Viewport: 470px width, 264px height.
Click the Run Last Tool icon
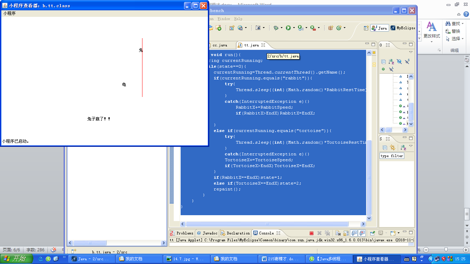point(300,28)
